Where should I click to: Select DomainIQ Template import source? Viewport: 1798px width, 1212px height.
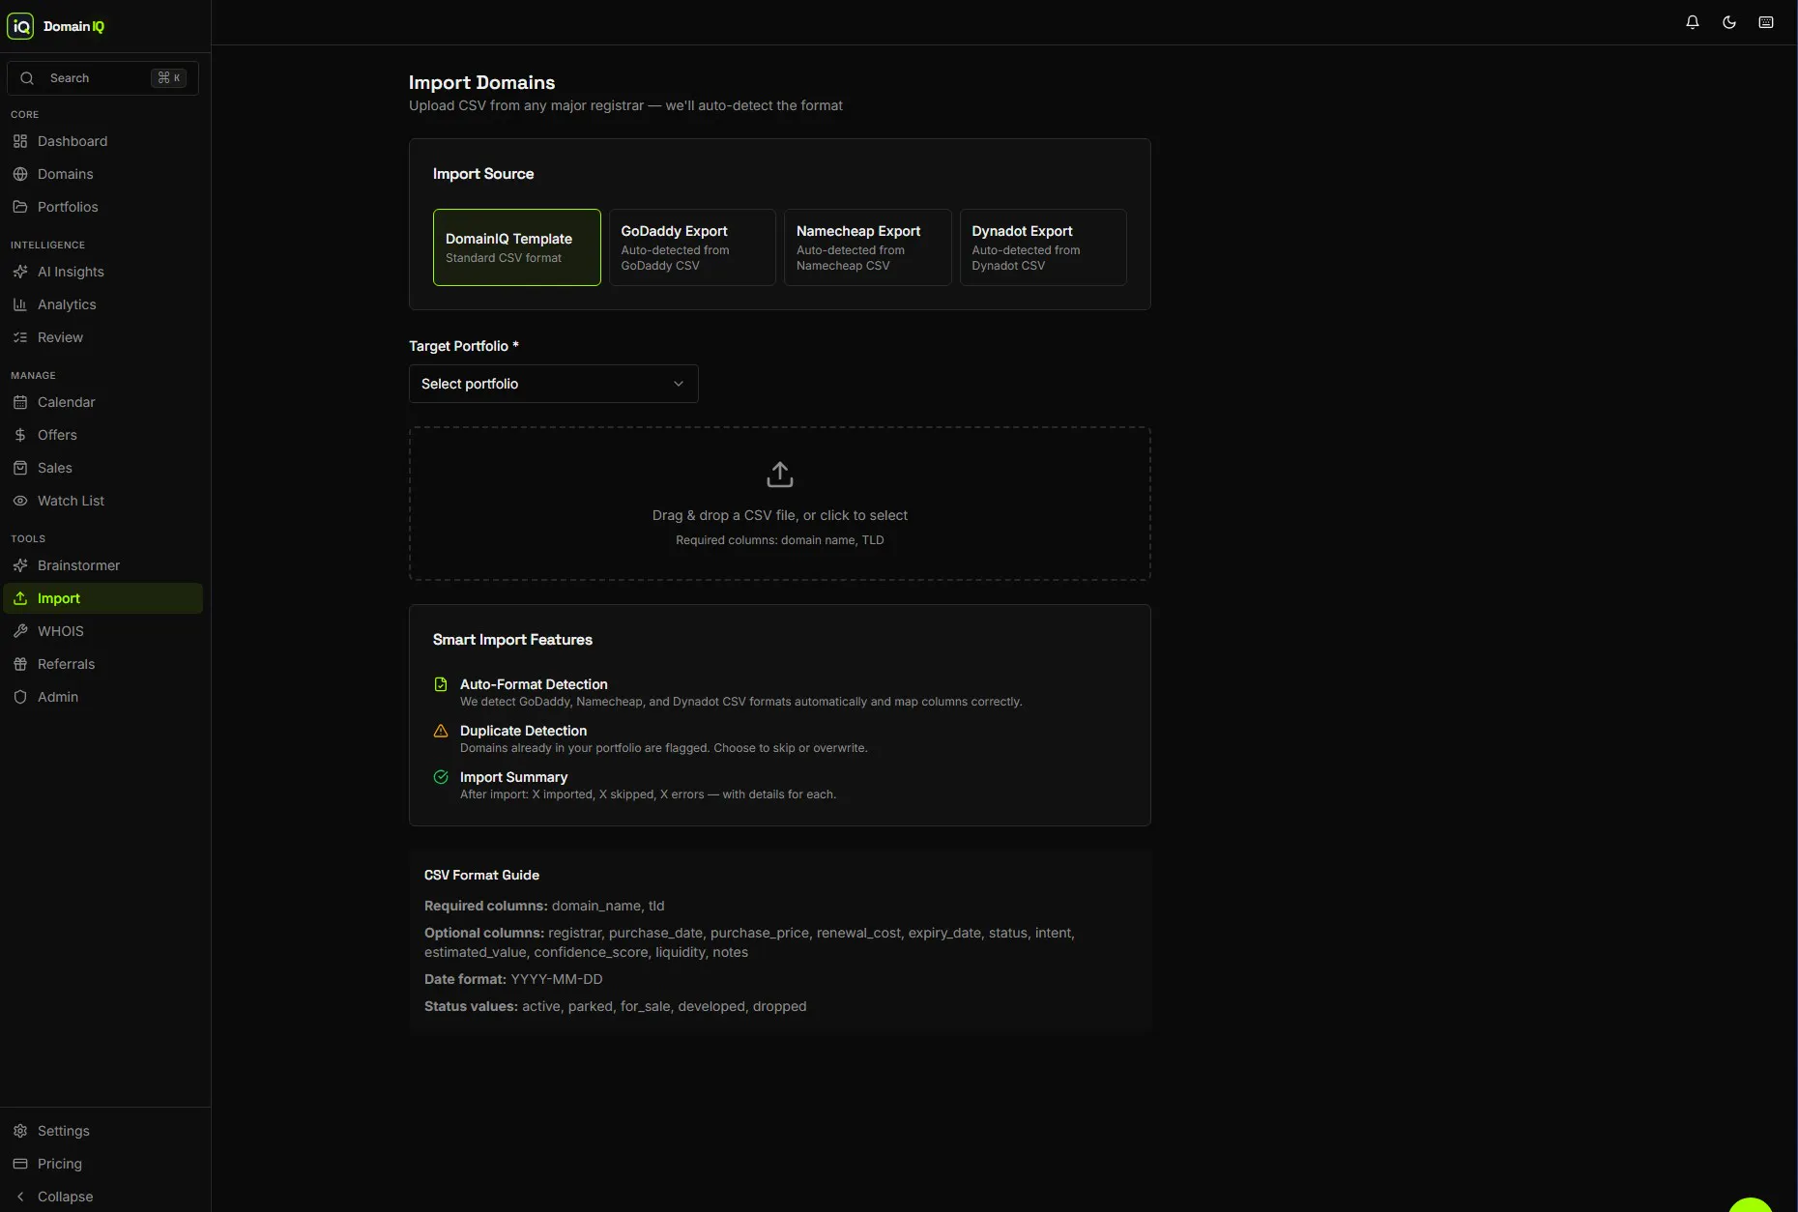(x=516, y=247)
